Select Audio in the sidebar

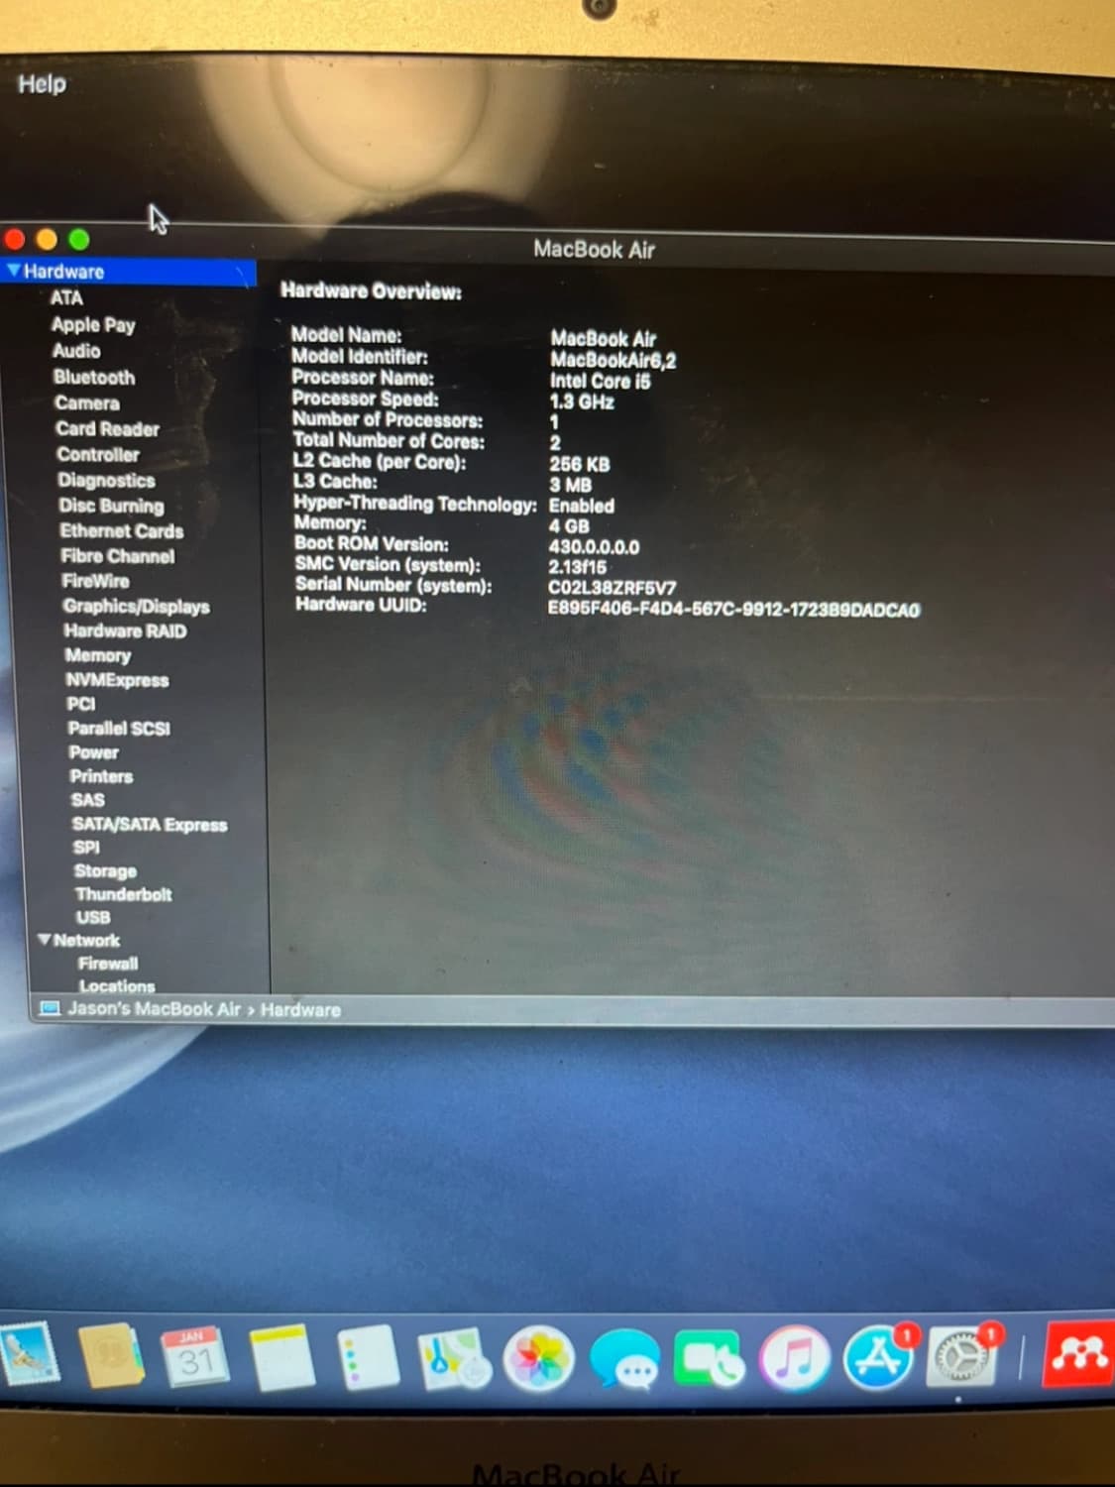[76, 351]
